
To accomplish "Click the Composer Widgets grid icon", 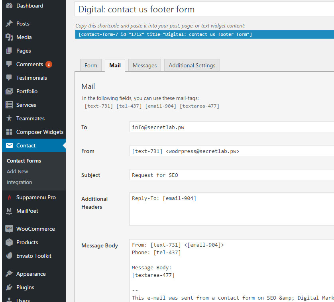I will (x=9, y=132).
